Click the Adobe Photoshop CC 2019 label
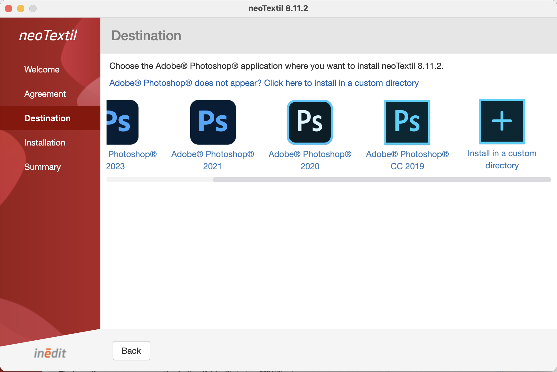This screenshot has width=557, height=372. coord(407,160)
